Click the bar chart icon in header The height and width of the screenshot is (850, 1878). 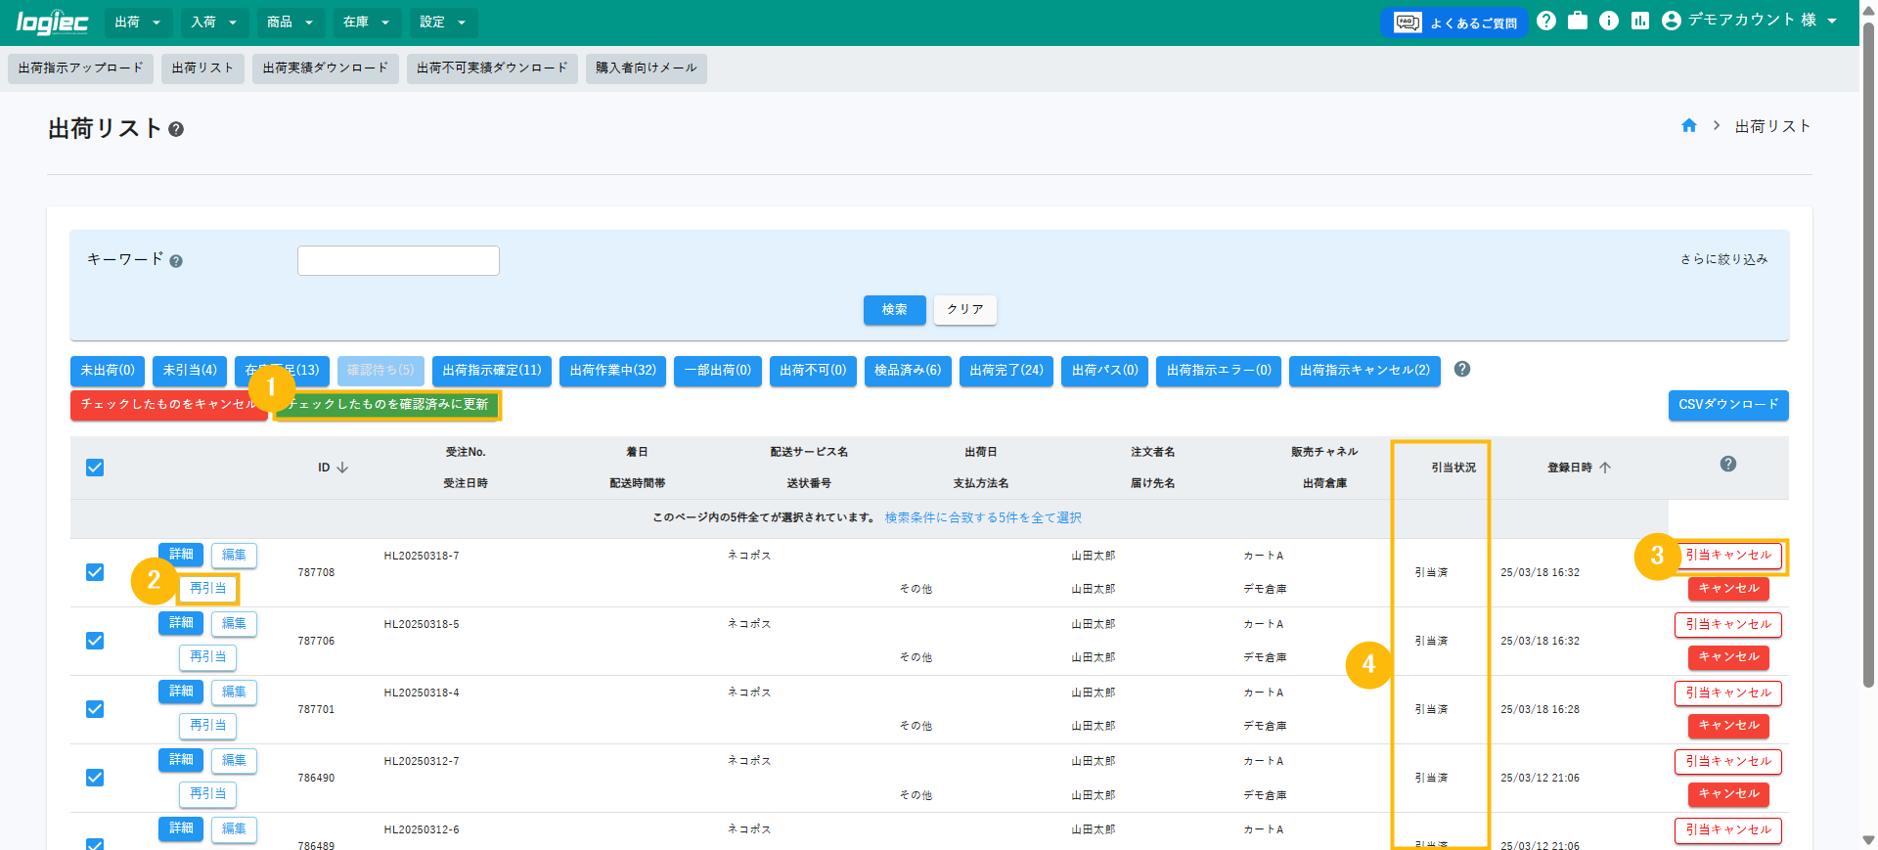click(x=1640, y=21)
